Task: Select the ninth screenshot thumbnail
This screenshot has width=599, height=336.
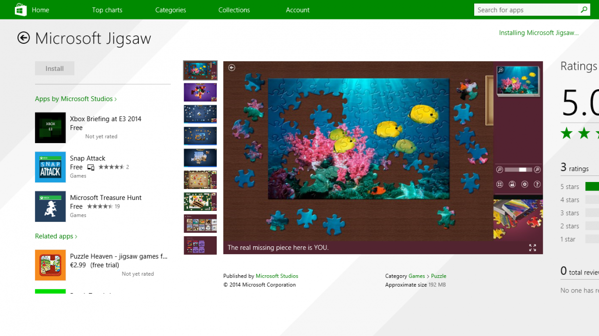Action: click(200, 246)
